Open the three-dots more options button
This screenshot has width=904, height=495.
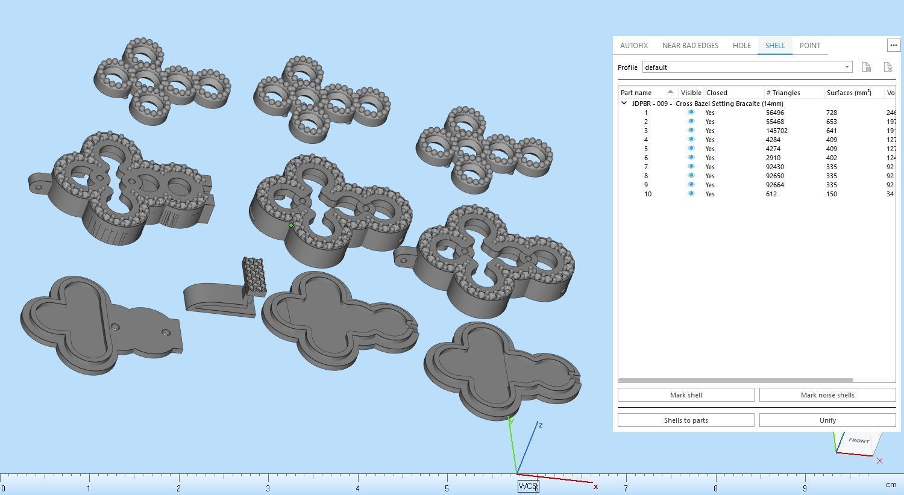pos(893,45)
